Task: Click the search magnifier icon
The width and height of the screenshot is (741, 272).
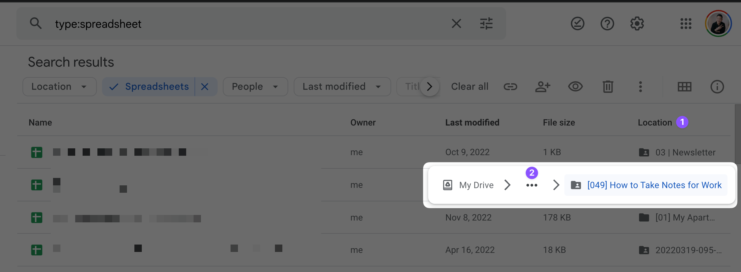Action: point(36,23)
